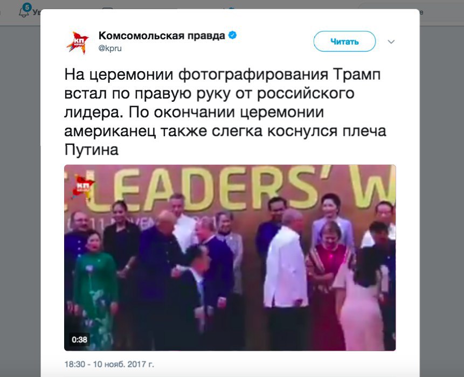
Task: Dismiss the tweet via the right gray backdrop
Action: tap(442, 201)
